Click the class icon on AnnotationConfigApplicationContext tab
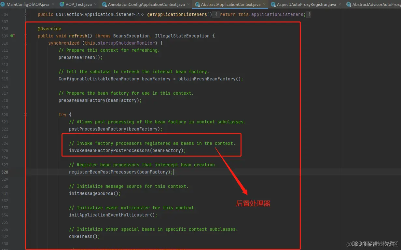Viewport: 401px width, 250px height. pyautogui.click(x=104, y=5)
